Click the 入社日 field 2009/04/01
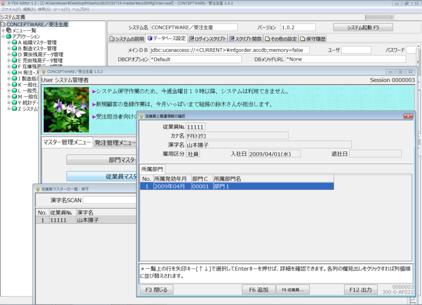Viewport: 422px width, 305px height. (x=274, y=154)
